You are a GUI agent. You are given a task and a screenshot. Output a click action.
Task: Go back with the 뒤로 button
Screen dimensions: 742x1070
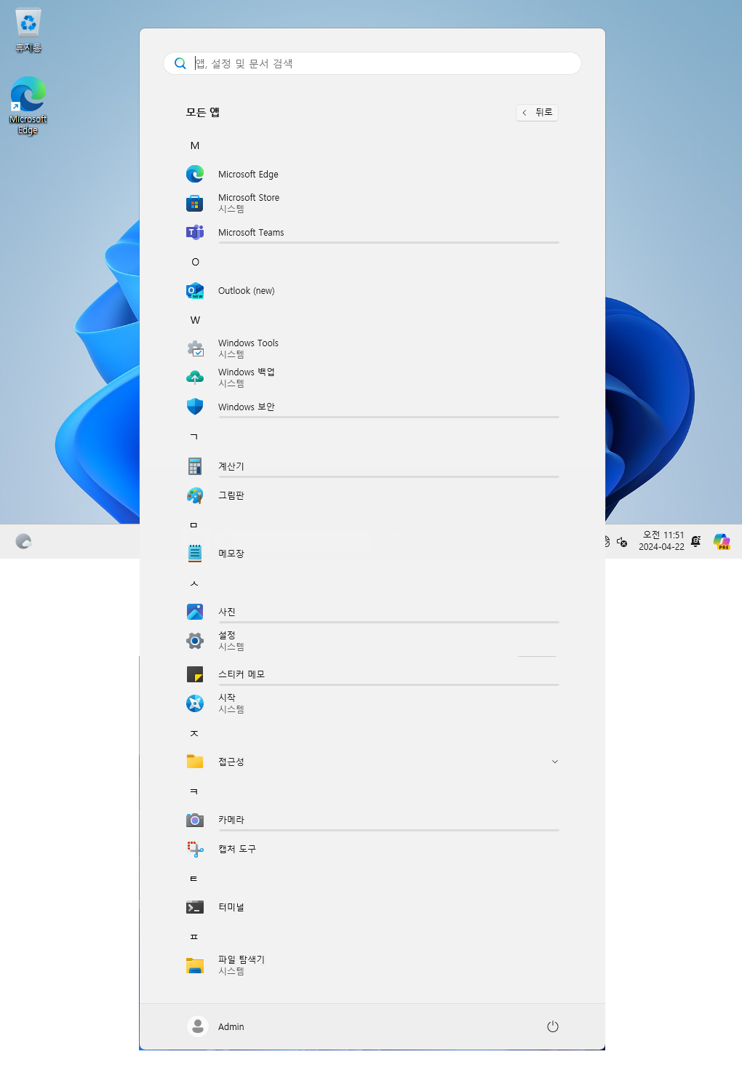coord(538,112)
